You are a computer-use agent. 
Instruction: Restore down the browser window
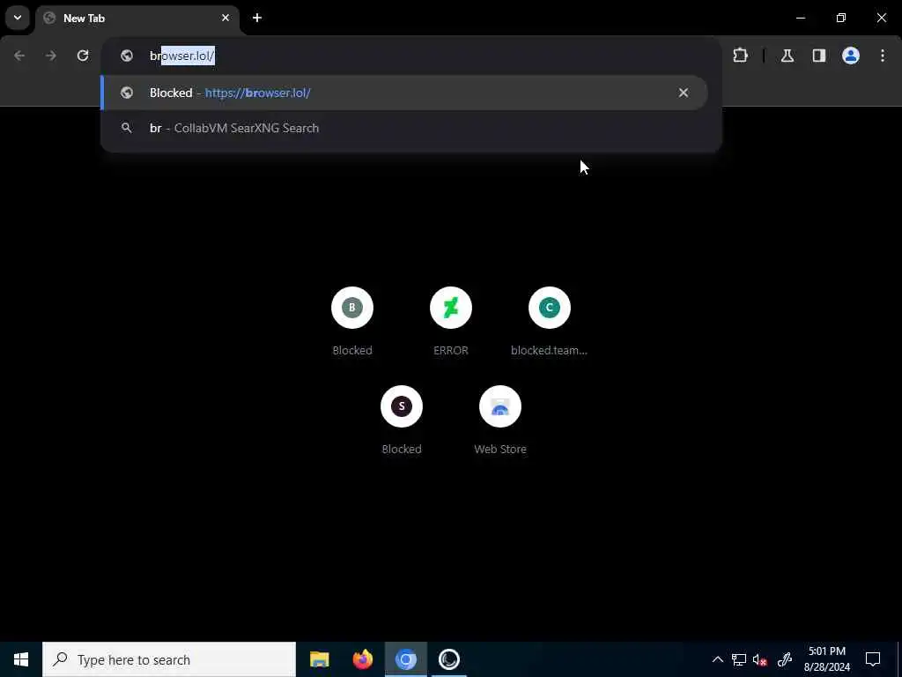[x=841, y=18]
